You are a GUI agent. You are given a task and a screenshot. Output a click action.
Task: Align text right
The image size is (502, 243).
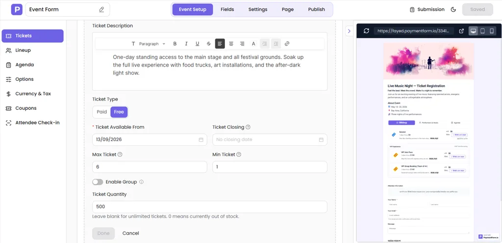242,44
